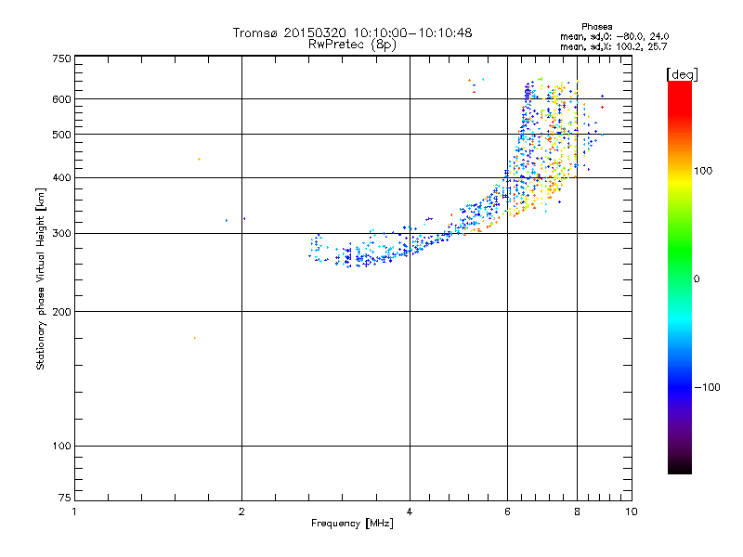Click the colorbar label '0'

tap(697, 279)
